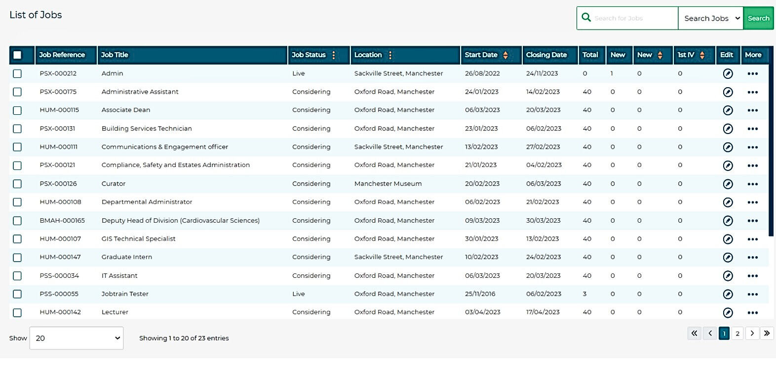Jump to the last page of results
The width and height of the screenshot is (776, 368).
click(767, 333)
